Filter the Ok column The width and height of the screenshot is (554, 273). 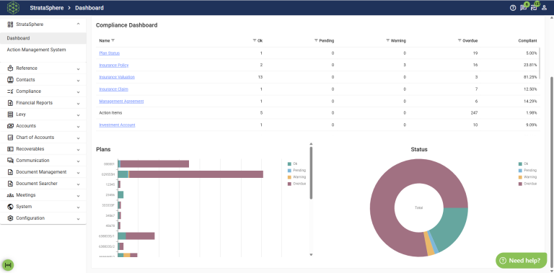pyautogui.click(x=255, y=40)
